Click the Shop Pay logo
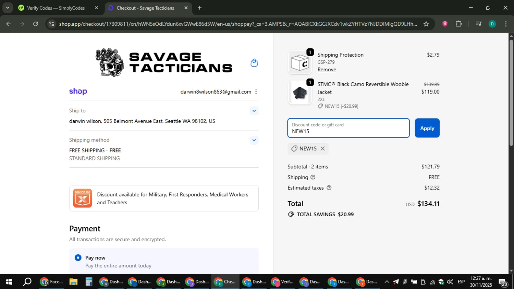 point(78,92)
